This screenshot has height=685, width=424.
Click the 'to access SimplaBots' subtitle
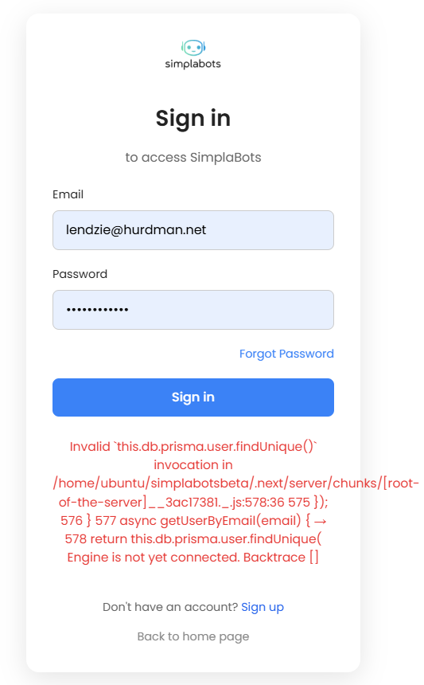(x=193, y=157)
